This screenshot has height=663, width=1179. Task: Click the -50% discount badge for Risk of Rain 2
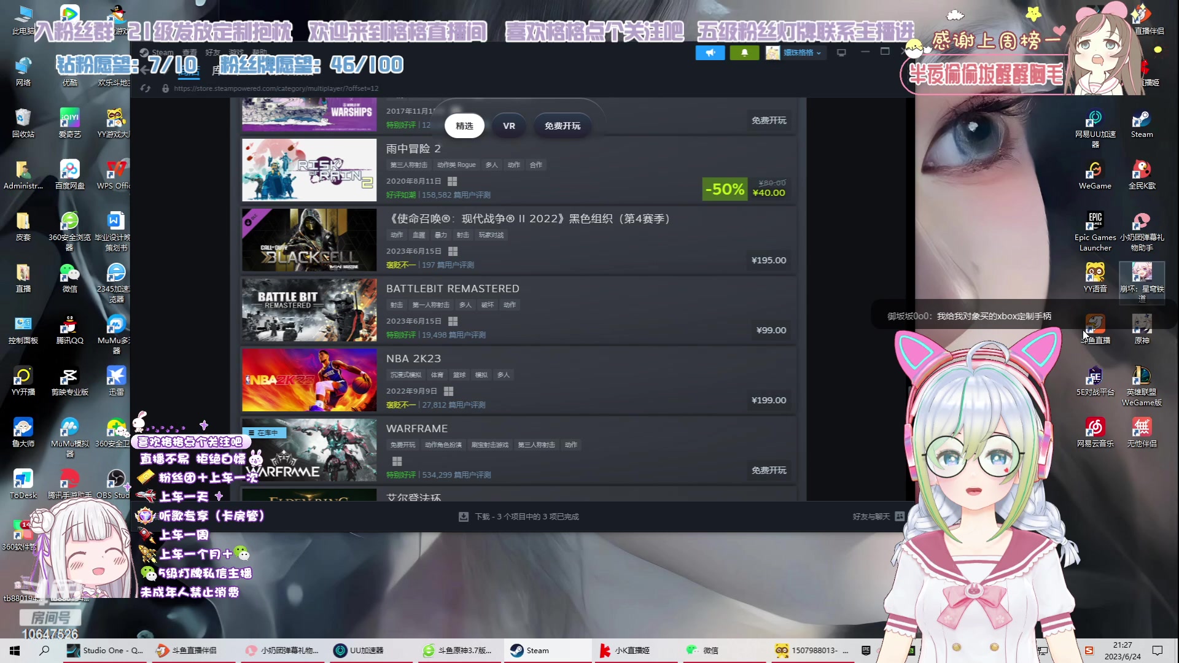[725, 189]
